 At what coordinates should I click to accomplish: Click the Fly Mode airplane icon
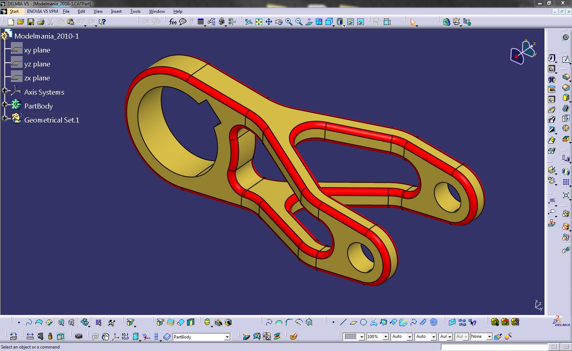point(249,22)
